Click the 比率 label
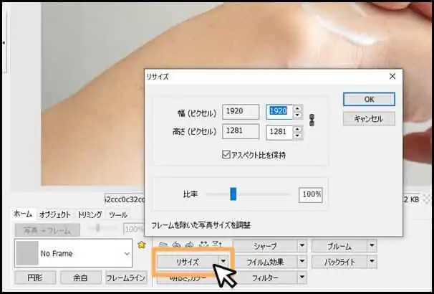 tap(191, 194)
